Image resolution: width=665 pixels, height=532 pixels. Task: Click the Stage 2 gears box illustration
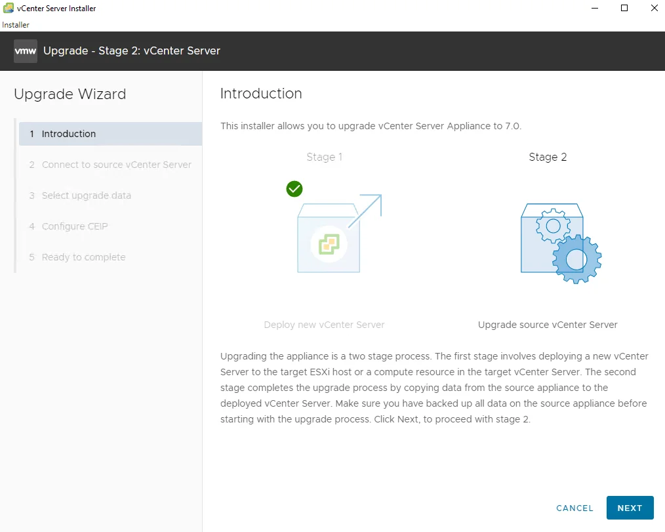coord(561,243)
